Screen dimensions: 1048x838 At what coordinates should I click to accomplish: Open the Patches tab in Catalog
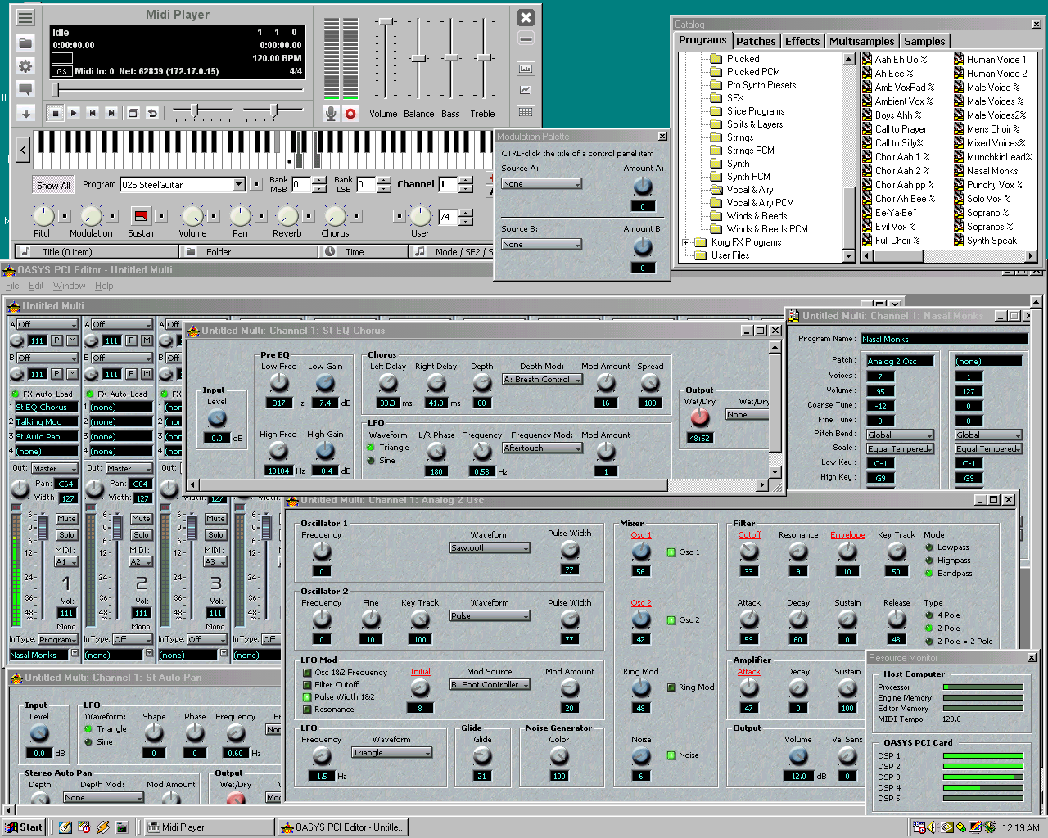[755, 41]
